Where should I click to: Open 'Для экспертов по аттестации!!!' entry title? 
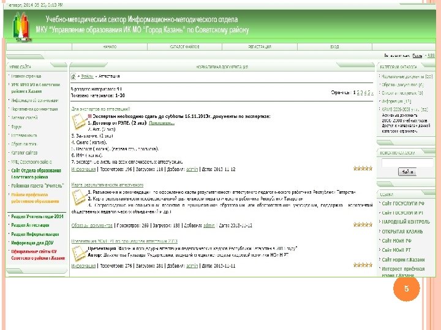[x=100, y=109]
